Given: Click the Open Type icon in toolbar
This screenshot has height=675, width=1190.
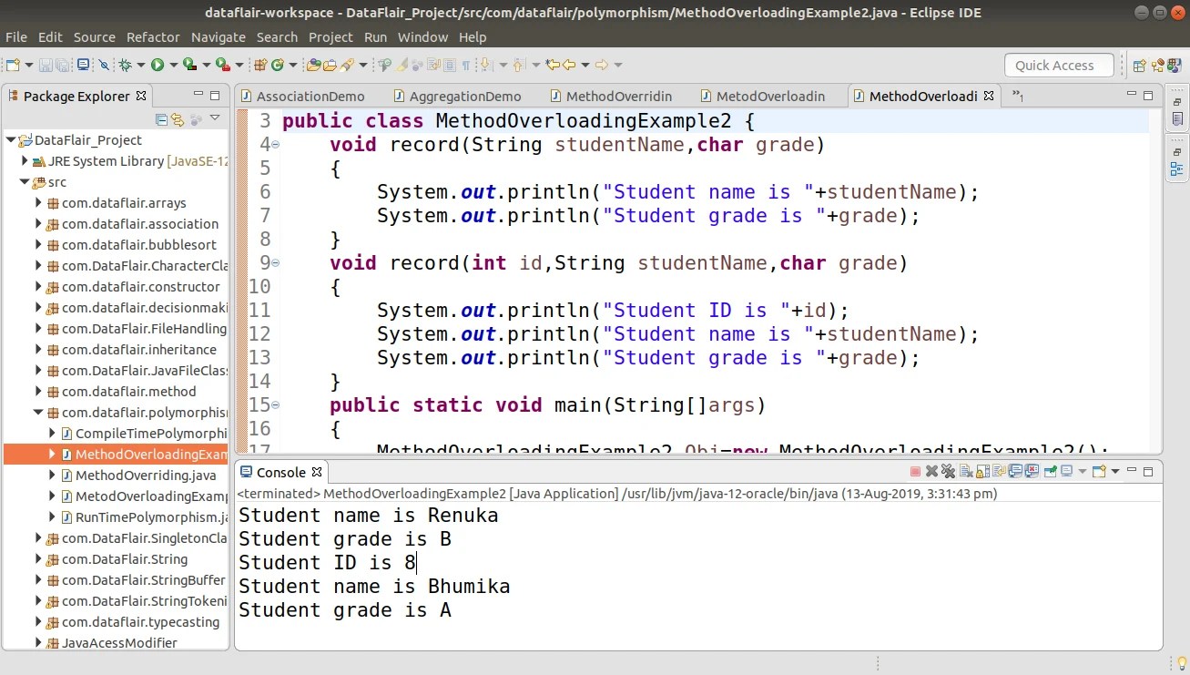Looking at the screenshot, I should pos(313,65).
